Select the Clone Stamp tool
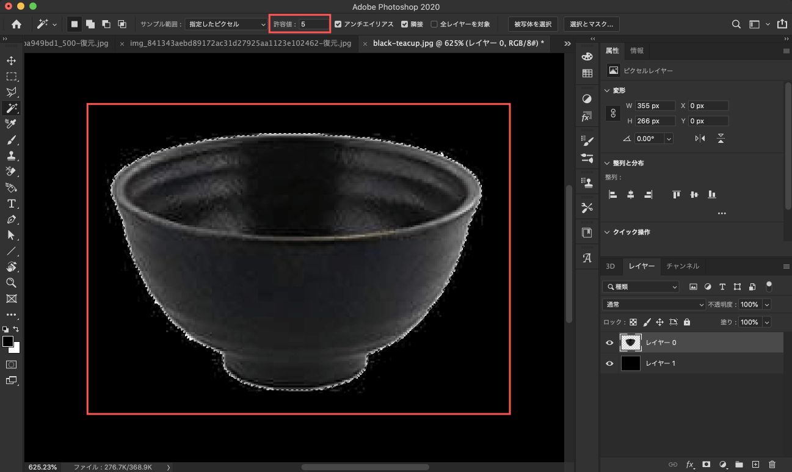Image resolution: width=792 pixels, height=472 pixels. (12, 156)
